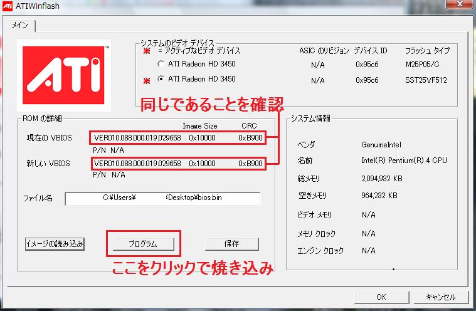Screen dimensions: 476x311
Task: Click the フラッシュ タイプ column header
Action: click(428, 51)
